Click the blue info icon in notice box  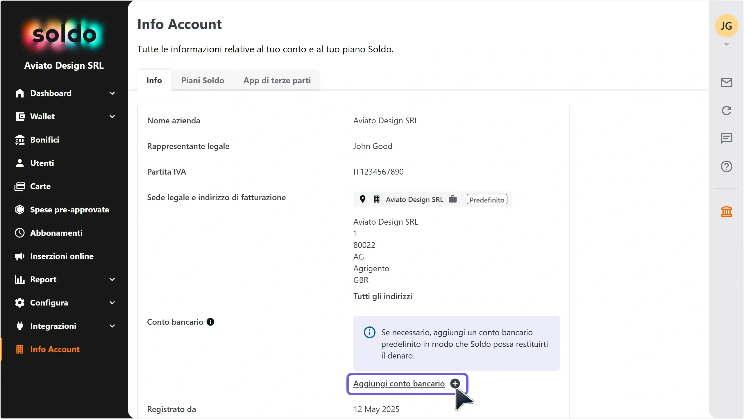tap(369, 332)
